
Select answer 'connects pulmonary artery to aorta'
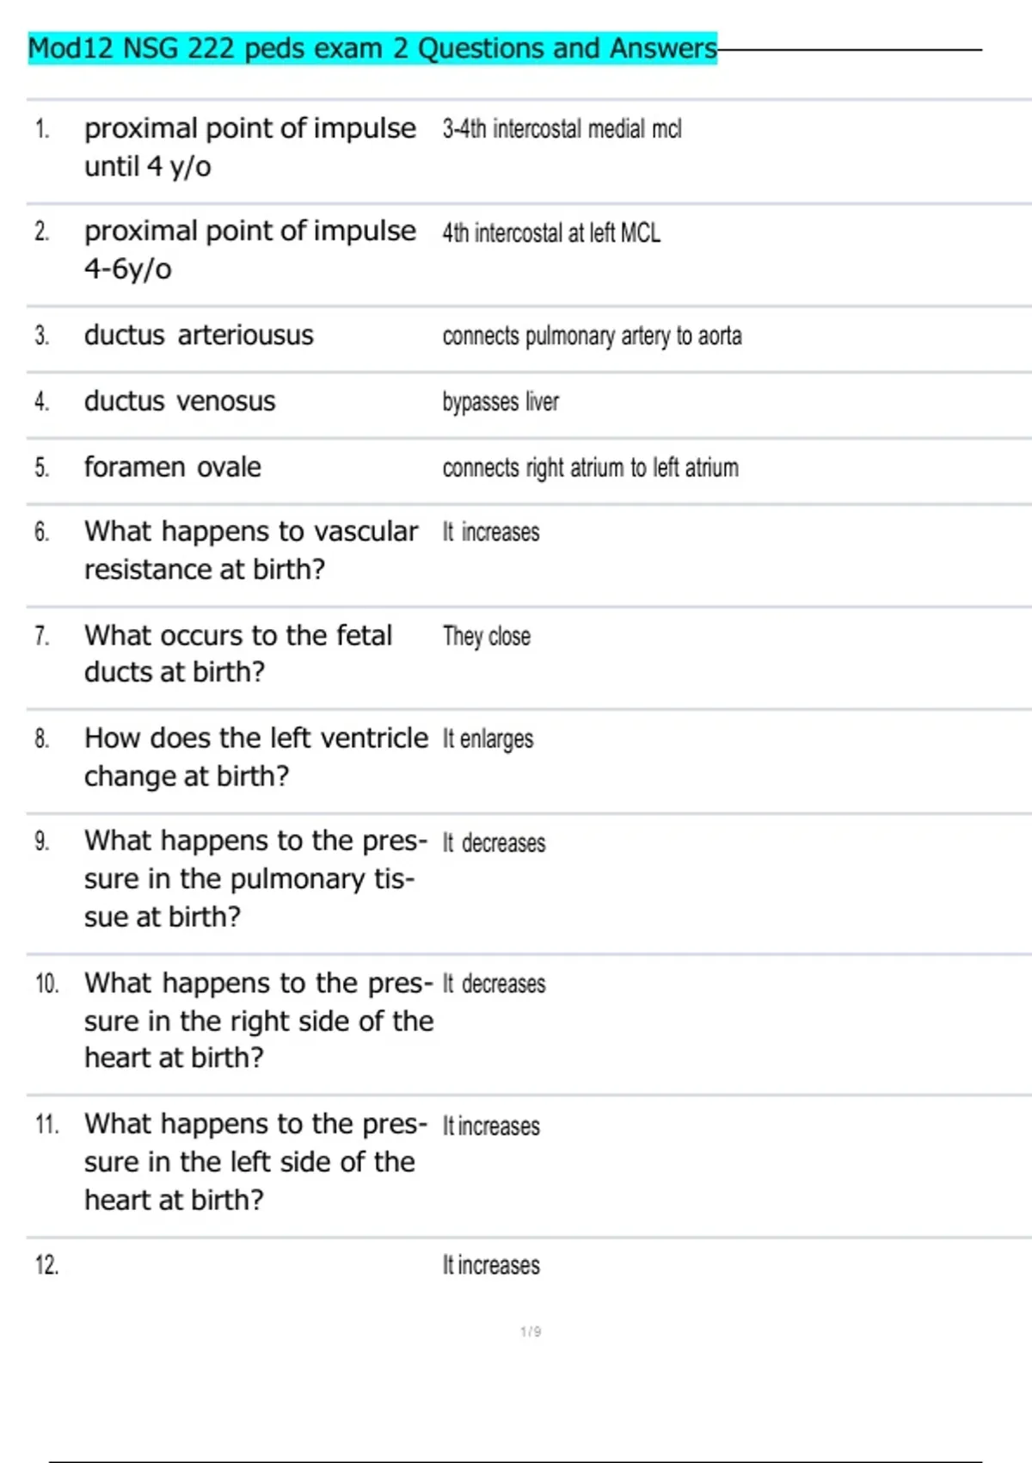coord(592,336)
